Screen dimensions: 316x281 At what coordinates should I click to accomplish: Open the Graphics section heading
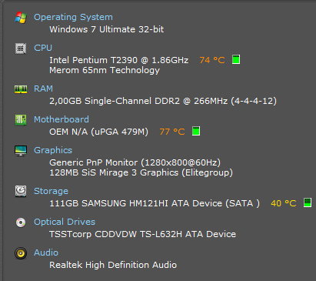pos(53,150)
